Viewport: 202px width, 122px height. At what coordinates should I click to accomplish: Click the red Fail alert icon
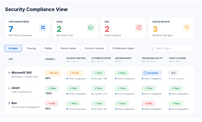(139, 28)
